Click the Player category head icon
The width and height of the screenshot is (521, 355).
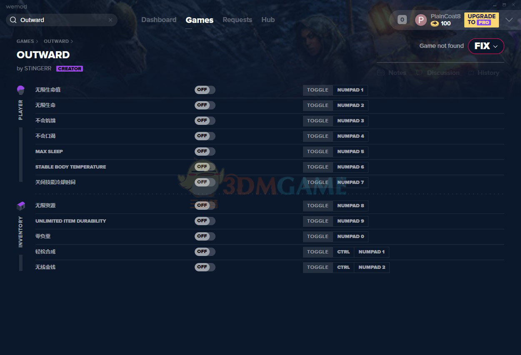coord(21,90)
